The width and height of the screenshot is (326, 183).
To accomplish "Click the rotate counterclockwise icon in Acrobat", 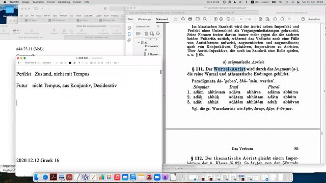I will [x=275, y=19].
